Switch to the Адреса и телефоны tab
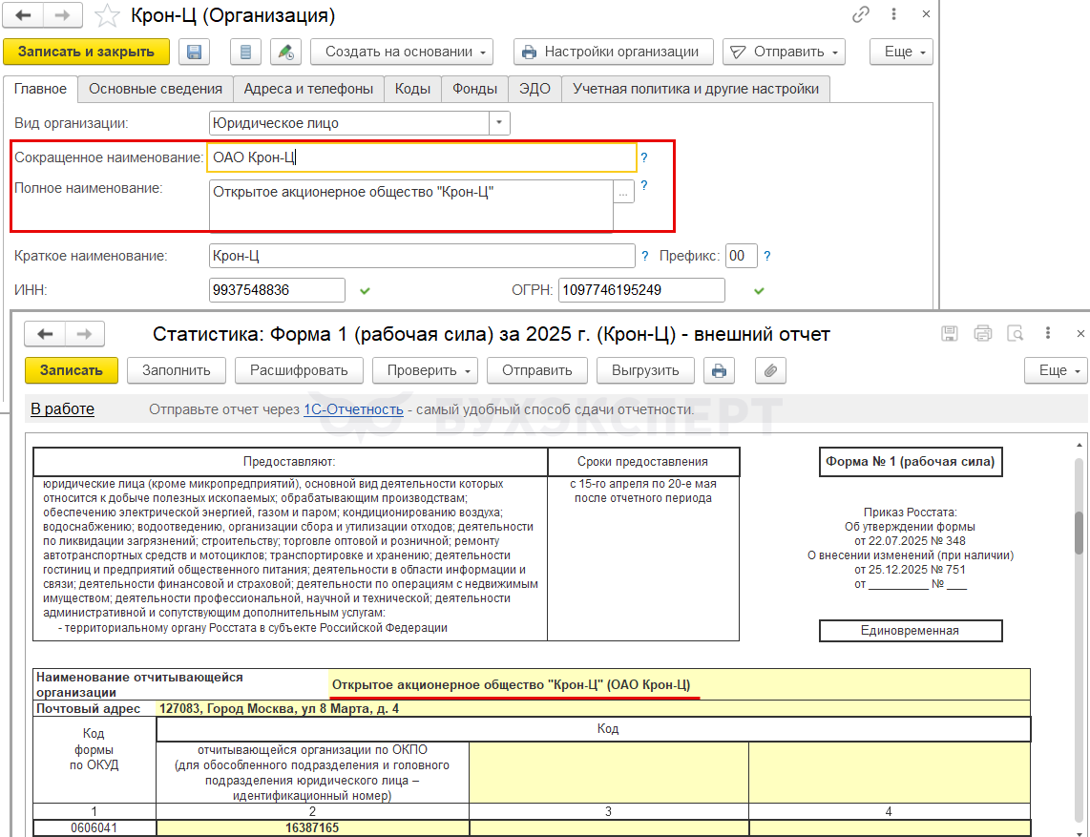Viewport: 1090px width, 837px height. 308,89
